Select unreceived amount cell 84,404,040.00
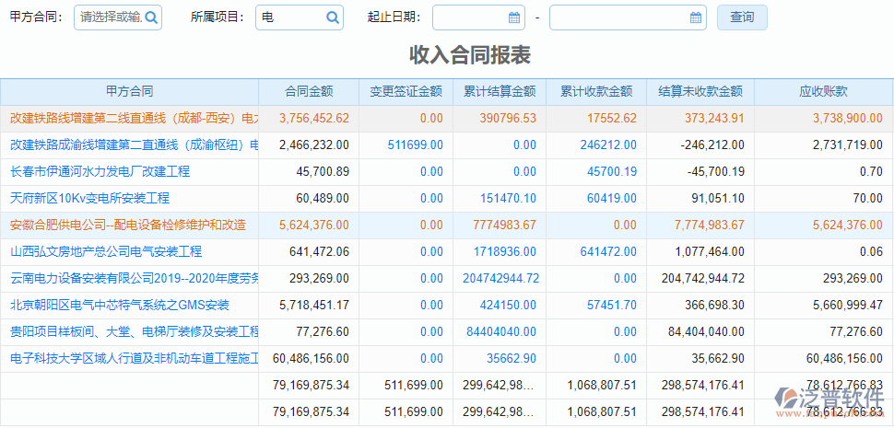894x428 pixels. pyautogui.click(x=706, y=331)
